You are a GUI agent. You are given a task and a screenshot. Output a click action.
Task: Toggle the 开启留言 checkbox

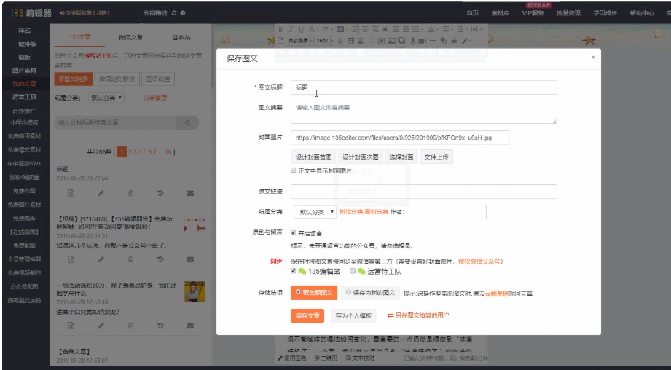(x=294, y=233)
